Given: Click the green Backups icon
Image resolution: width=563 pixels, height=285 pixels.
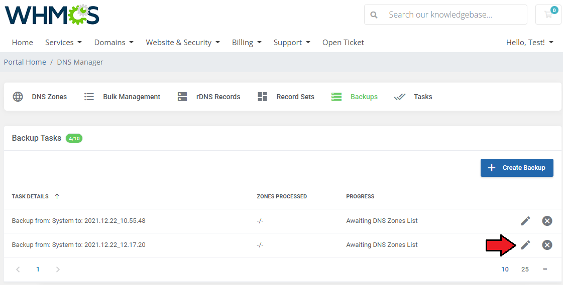Looking at the screenshot, I should 336,97.
